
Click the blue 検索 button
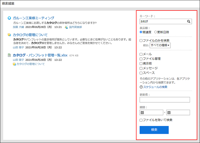click(x=154, y=130)
